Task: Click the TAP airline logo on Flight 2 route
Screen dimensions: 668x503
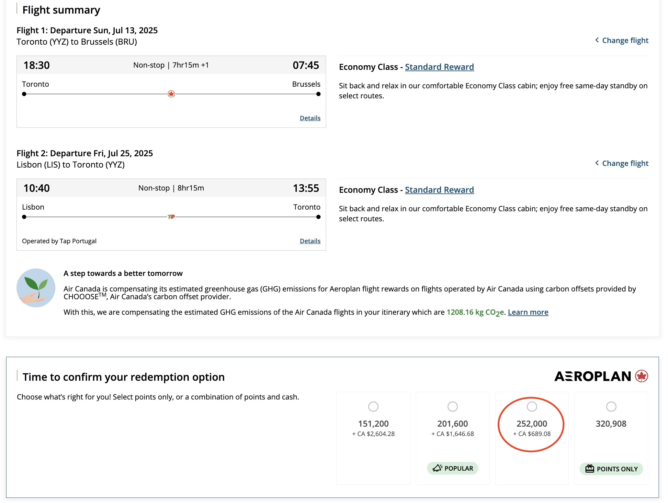Action: (171, 217)
